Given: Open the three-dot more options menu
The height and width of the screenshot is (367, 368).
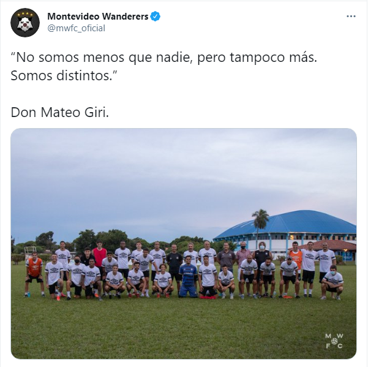Looking at the screenshot, I should point(351,16).
